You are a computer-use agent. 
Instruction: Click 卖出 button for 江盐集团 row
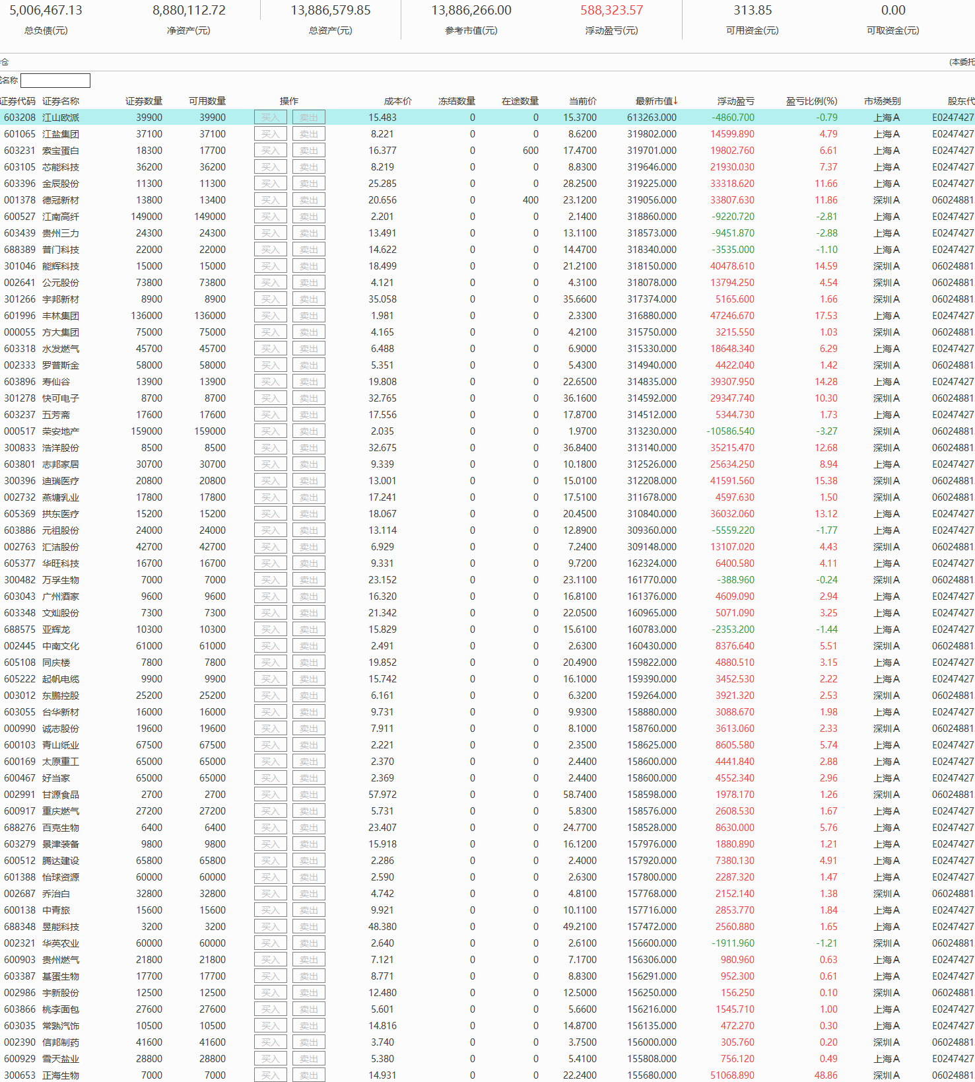[x=308, y=134]
